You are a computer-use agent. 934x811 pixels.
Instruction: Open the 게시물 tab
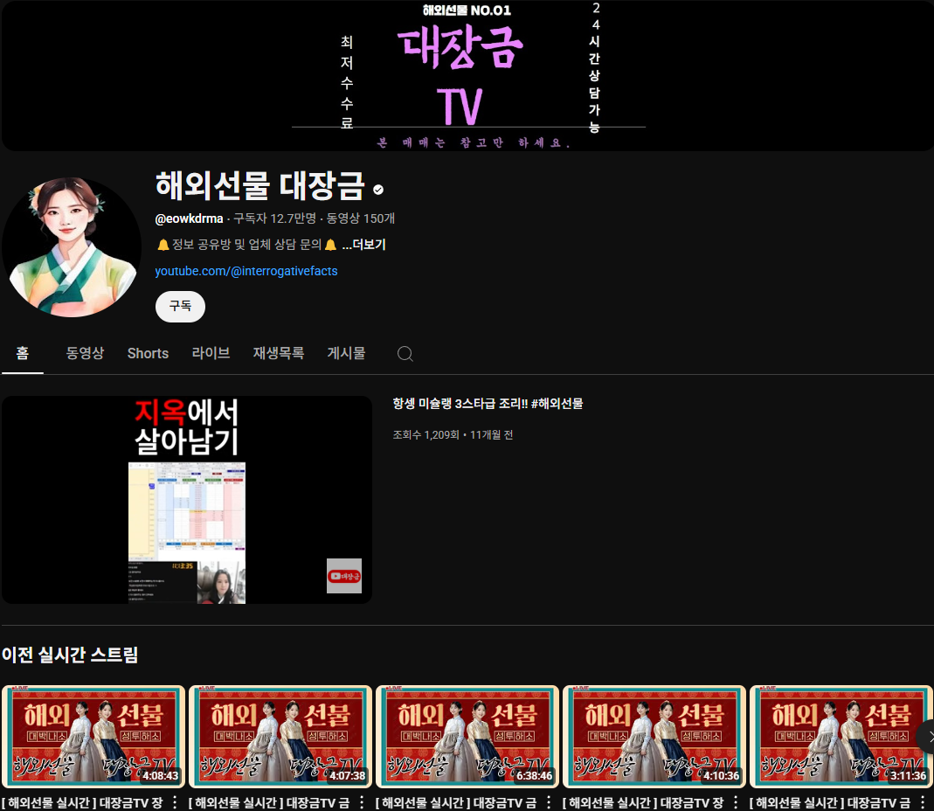click(346, 353)
